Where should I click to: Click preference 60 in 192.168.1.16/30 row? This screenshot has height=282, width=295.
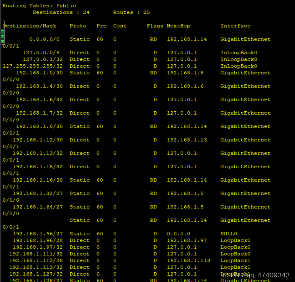tap(100, 180)
